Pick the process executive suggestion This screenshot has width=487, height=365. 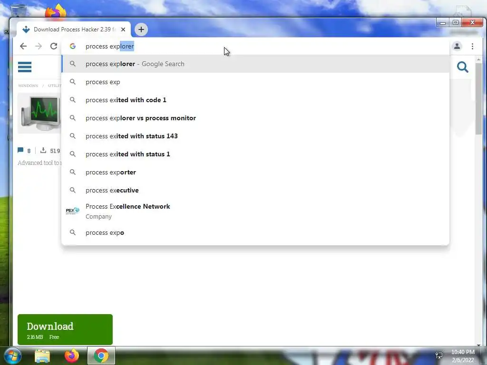[255, 190]
